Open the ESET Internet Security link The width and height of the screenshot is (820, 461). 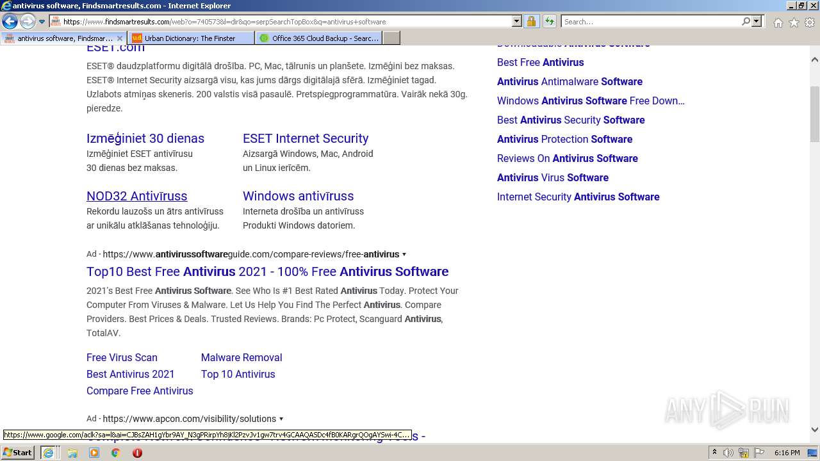[x=306, y=138]
